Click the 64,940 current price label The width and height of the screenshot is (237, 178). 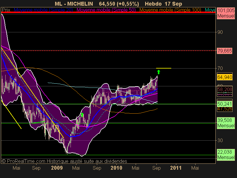pos(225,77)
